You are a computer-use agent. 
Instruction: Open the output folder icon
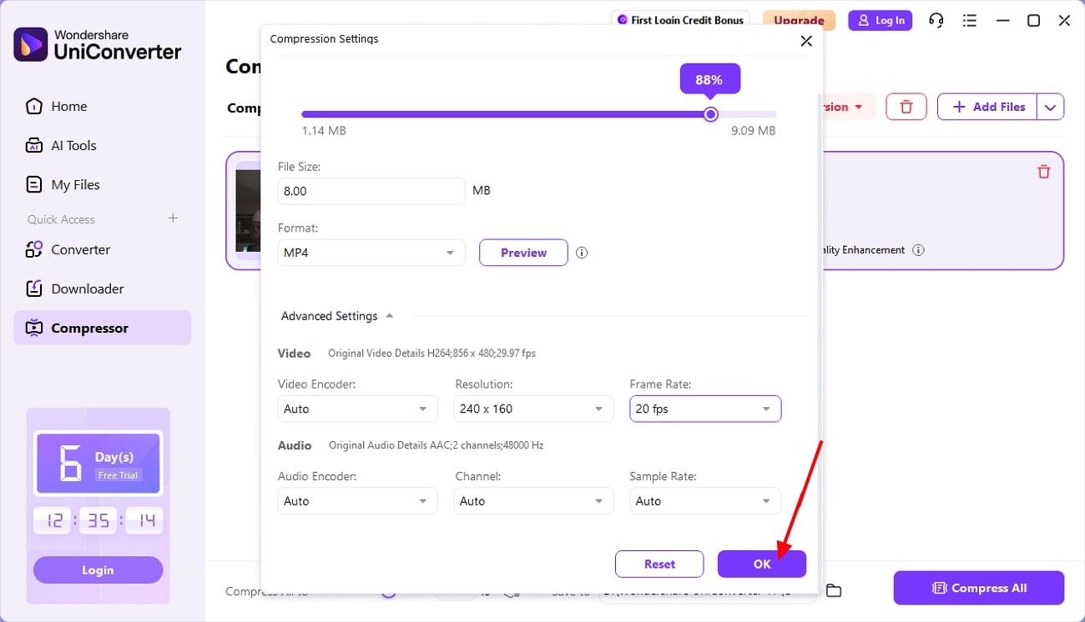(x=833, y=590)
